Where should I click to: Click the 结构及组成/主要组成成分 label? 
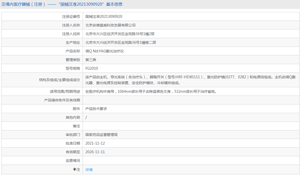[x=60, y=80]
